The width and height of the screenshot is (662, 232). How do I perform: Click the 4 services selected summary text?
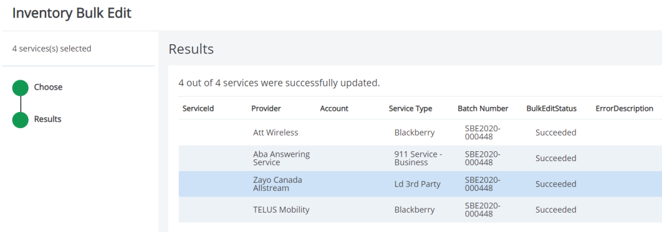coord(52,49)
